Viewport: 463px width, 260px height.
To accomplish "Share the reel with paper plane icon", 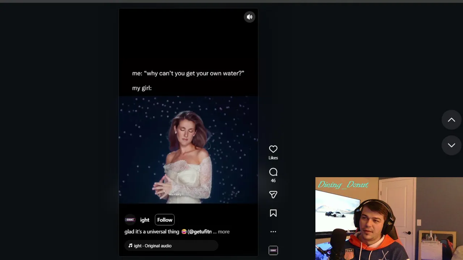I will pos(273,195).
